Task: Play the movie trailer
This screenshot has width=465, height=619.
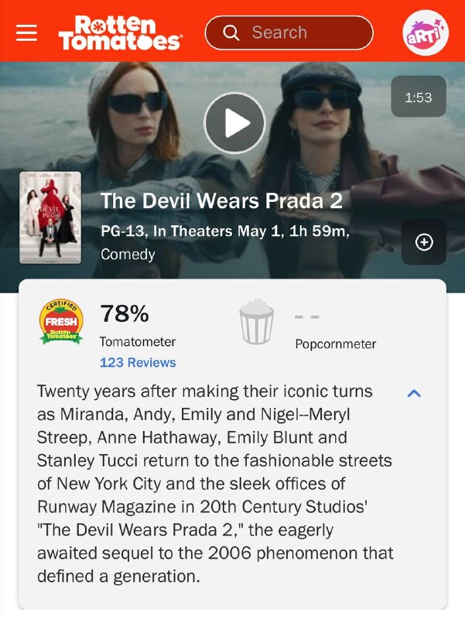Action: (235, 123)
